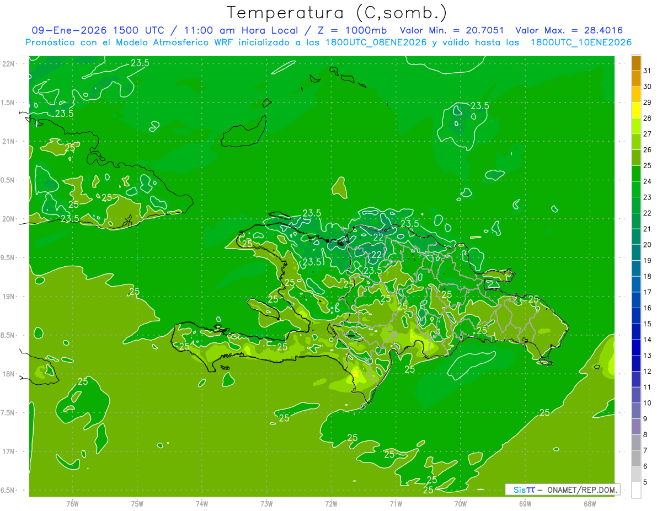This screenshot has height=511, width=662.
Task: Click the 17N latitude axis label
Action: (8, 451)
